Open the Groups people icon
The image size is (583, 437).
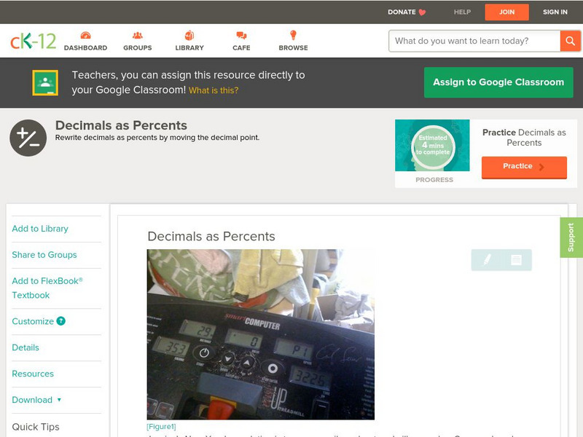[x=138, y=35]
